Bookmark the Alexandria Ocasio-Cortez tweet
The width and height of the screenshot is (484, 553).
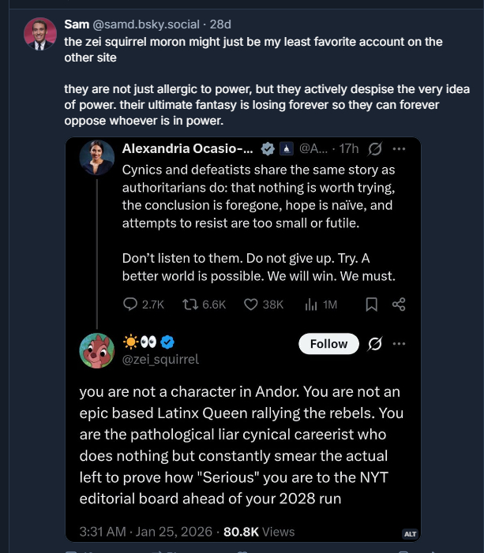371,305
